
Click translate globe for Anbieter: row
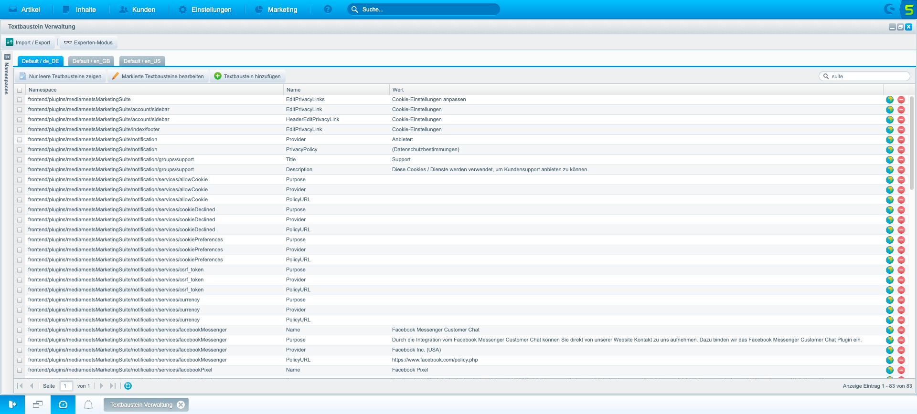pyautogui.click(x=890, y=140)
